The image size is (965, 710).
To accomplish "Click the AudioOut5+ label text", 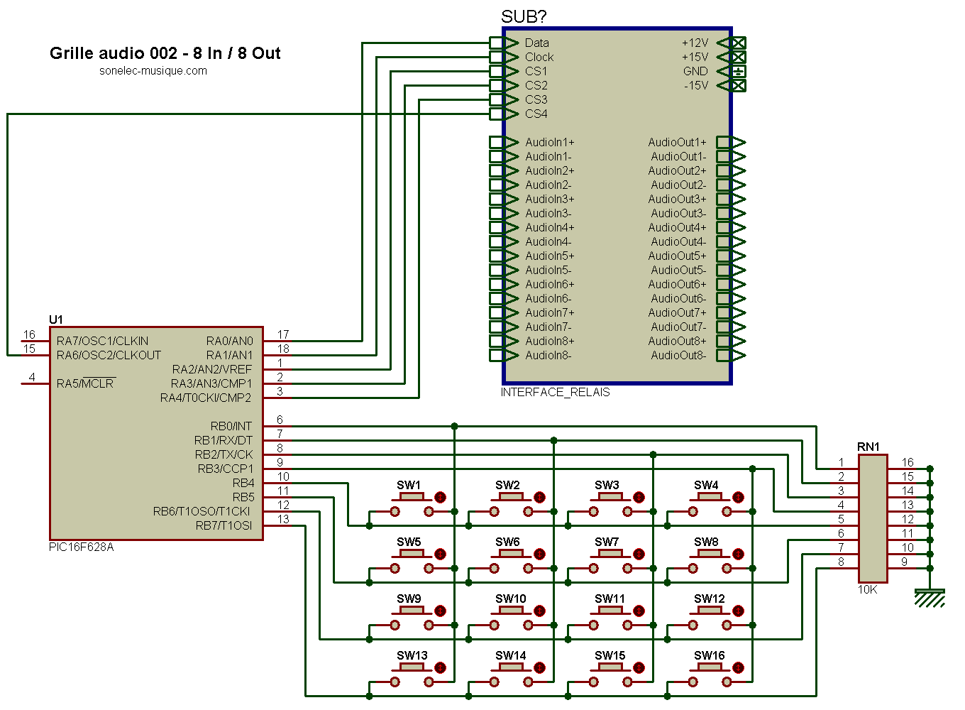I will [x=677, y=256].
